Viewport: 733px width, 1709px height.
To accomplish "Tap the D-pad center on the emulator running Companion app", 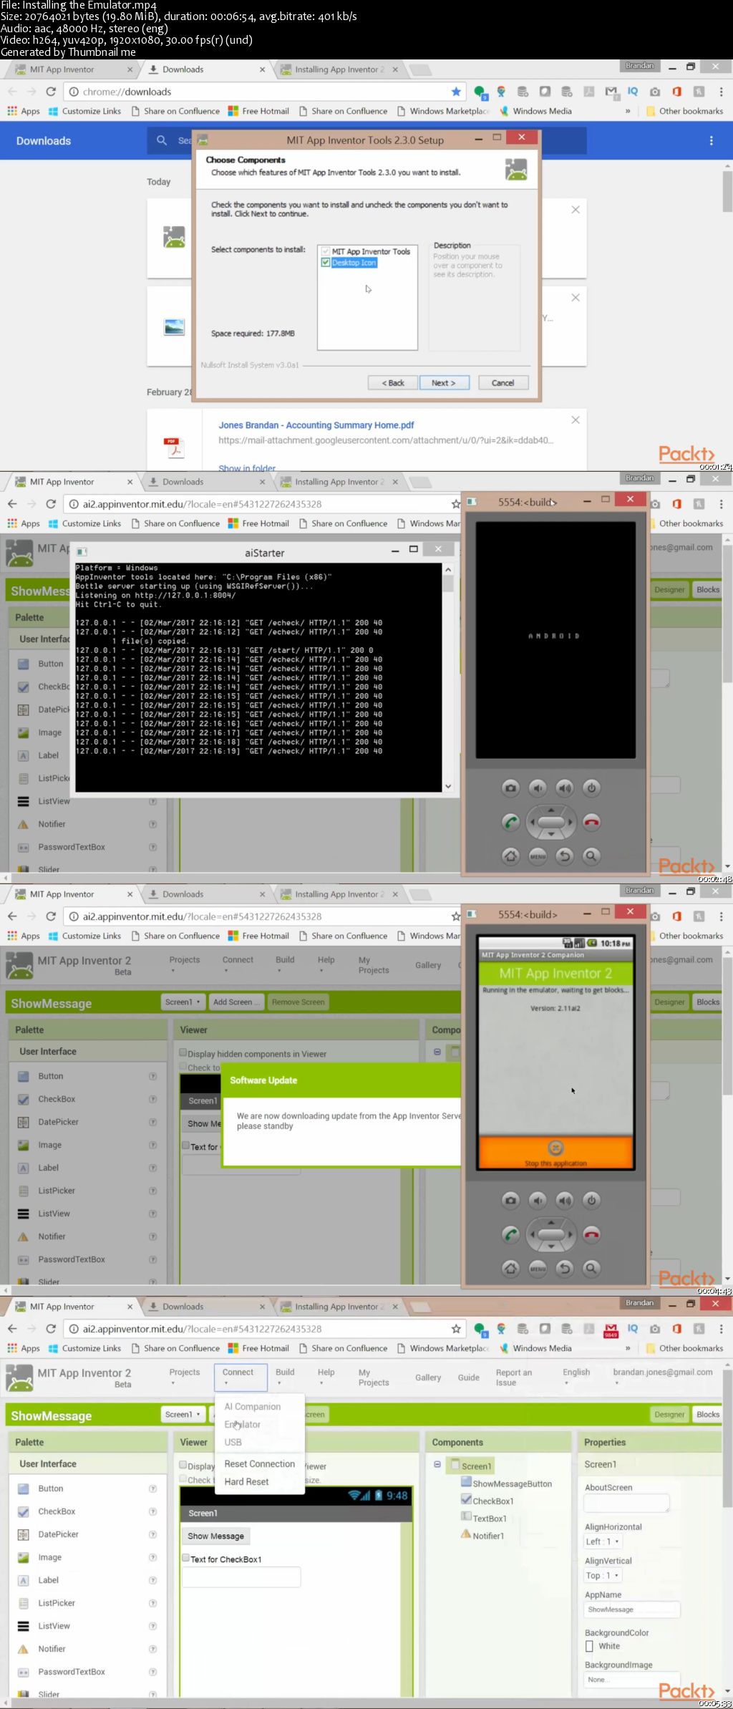I will click(551, 1234).
